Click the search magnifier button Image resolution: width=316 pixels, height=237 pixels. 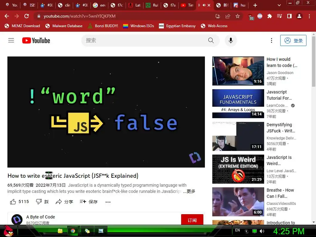coord(211,40)
